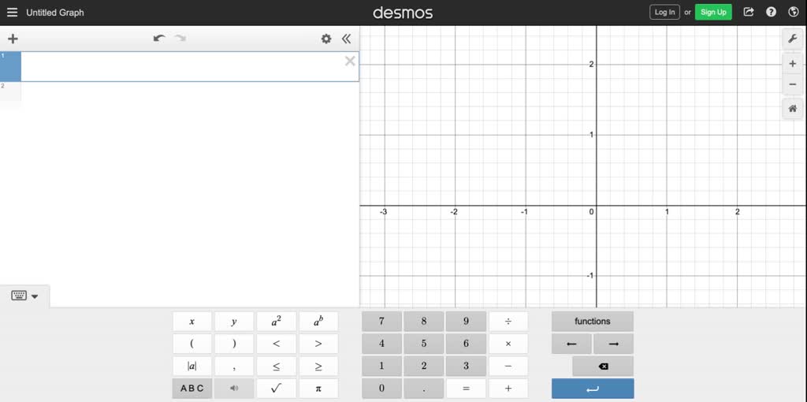Image resolution: width=807 pixels, height=402 pixels.
Task: Reset graph to default viewport home
Action: 792,109
